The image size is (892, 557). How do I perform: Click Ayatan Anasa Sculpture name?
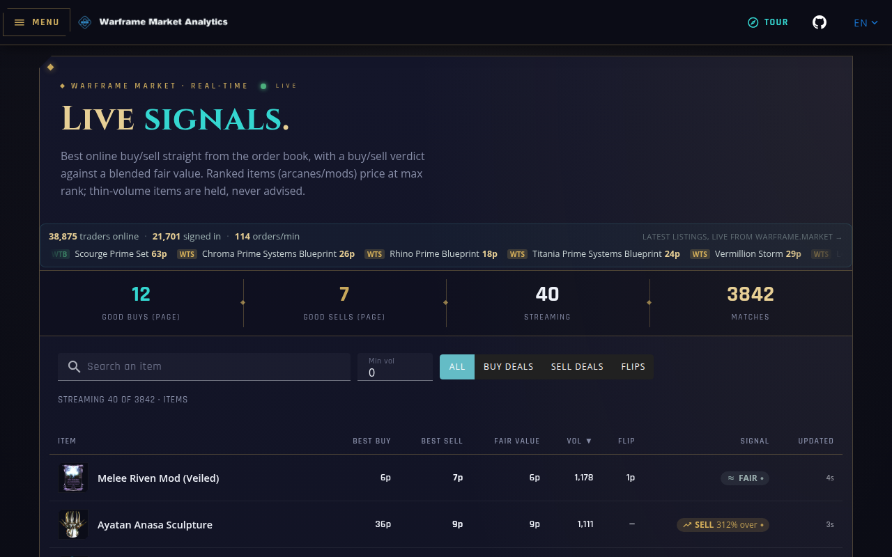(155, 525)
